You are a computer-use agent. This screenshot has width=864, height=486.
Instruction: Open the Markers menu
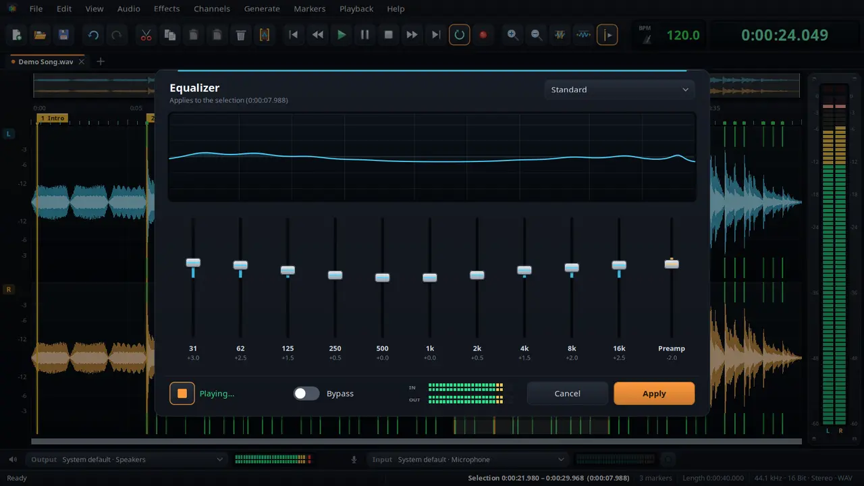click(x=310, y=9)
